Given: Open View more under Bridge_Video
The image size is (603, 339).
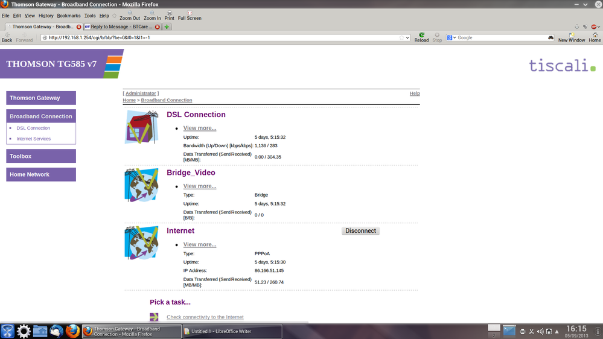Looking at the screenshot, I should [x=200, y=186].
